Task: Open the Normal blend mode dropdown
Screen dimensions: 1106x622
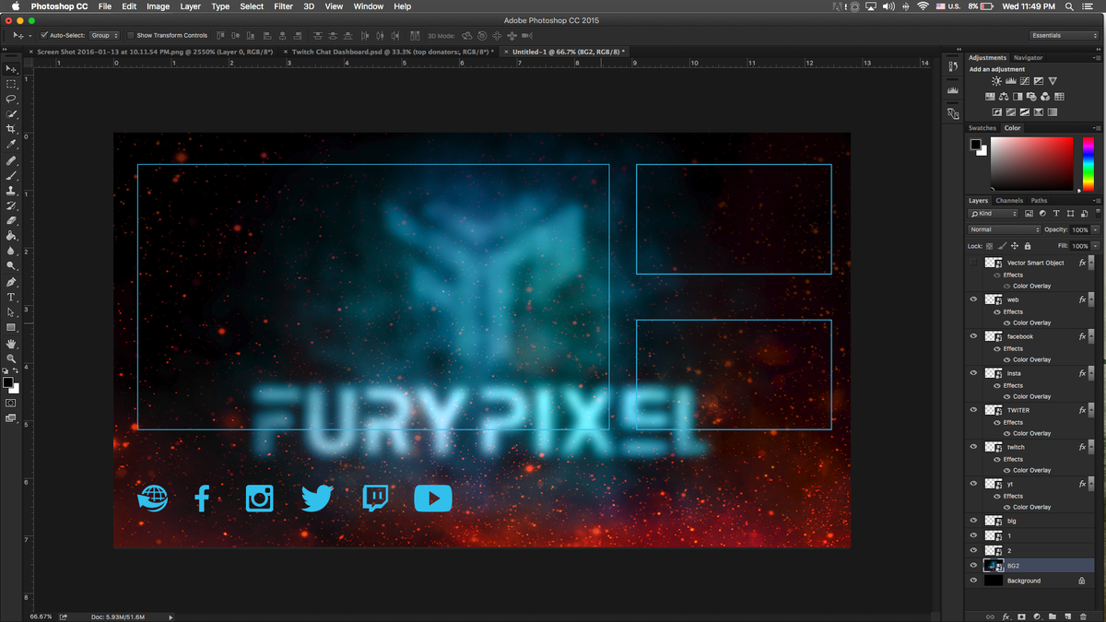Action: (1003, 229)
